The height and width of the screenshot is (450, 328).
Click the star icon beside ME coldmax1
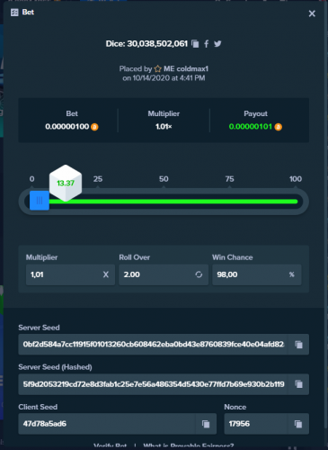pos(157,69)
